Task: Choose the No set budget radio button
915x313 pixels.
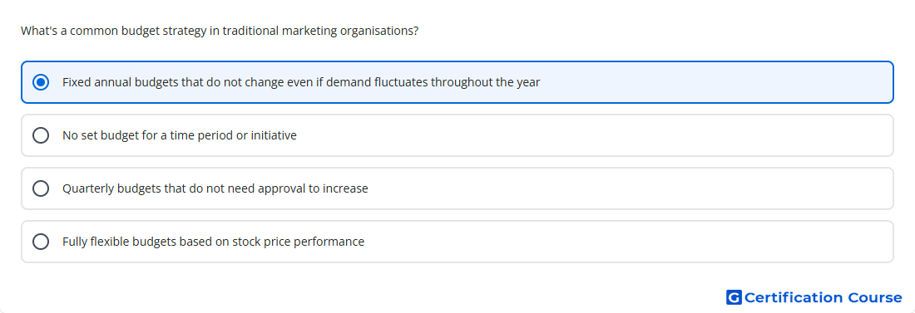Action: point(41,135)
